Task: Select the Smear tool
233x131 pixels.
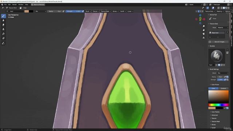Action: click(x=3, y=25)
